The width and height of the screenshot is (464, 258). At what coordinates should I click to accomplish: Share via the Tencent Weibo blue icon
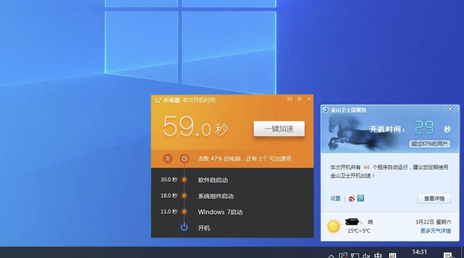(x=361, y=198)
